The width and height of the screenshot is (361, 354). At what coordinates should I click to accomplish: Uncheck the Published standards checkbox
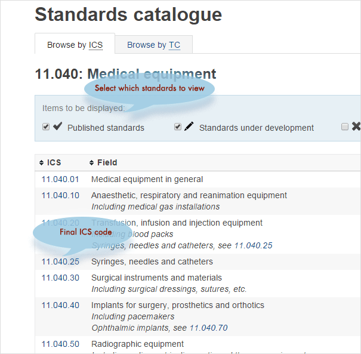click(46, 127)
